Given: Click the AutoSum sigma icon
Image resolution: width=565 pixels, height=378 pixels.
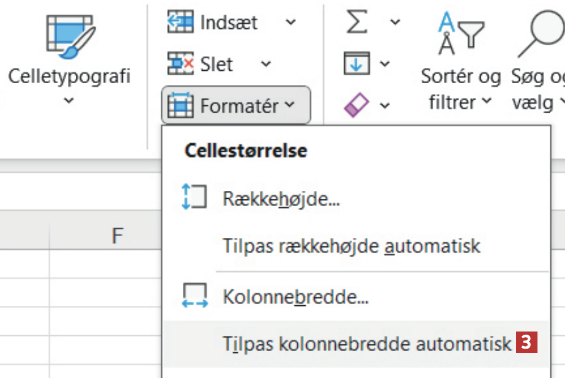Looking at the screenshot, I should (x=358, y=23).
